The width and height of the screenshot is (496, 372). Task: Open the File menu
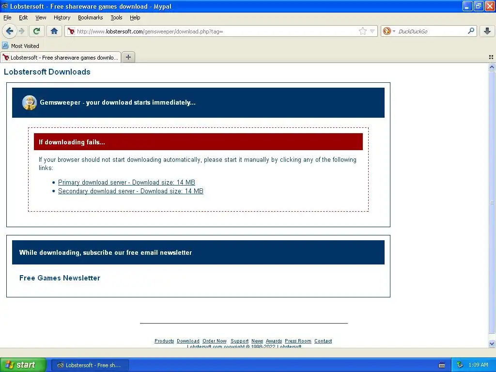click(x=7, y=17)
